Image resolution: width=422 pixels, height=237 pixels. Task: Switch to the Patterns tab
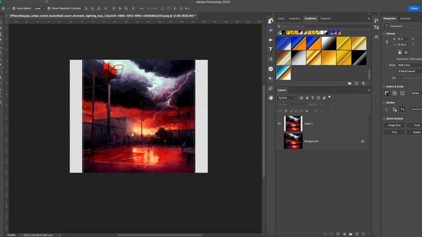(326, 18)
